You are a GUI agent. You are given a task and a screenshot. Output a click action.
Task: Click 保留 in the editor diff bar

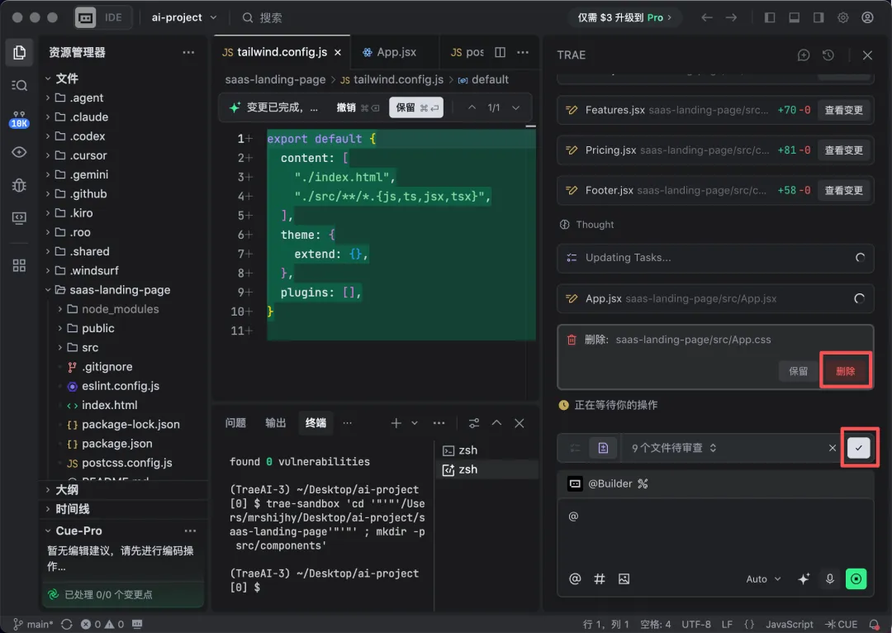click(x=416, y=107)
